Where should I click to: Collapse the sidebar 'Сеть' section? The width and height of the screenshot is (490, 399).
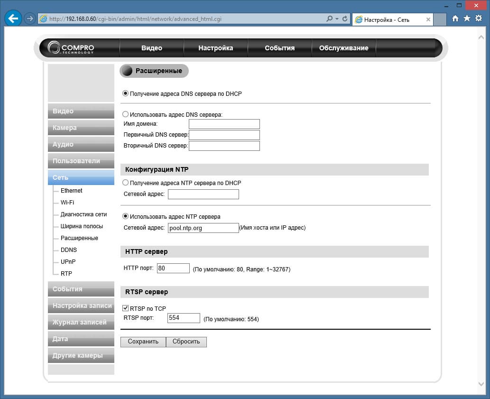(x=81, y=177)
